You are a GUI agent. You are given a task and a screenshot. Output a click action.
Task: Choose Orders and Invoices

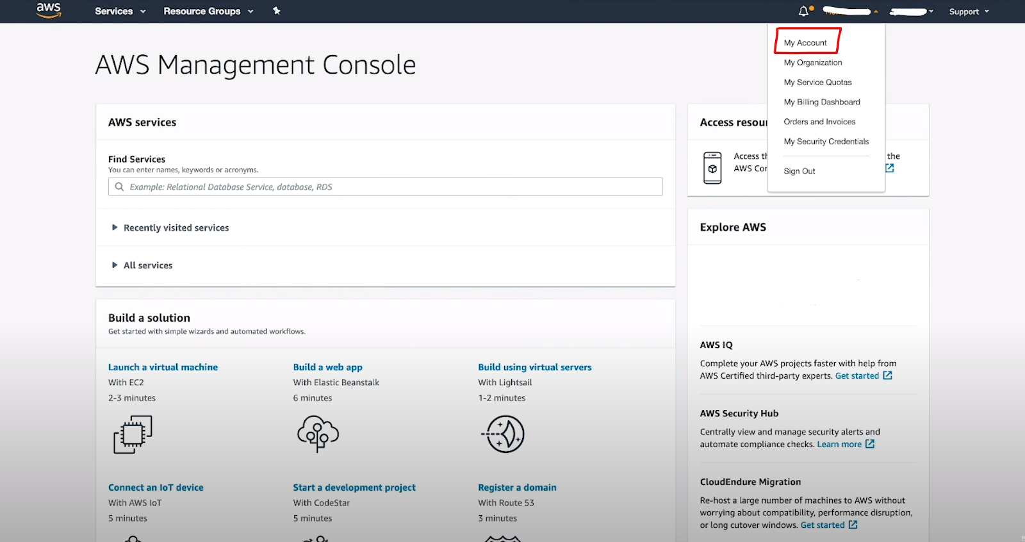[x=819, y=122]
